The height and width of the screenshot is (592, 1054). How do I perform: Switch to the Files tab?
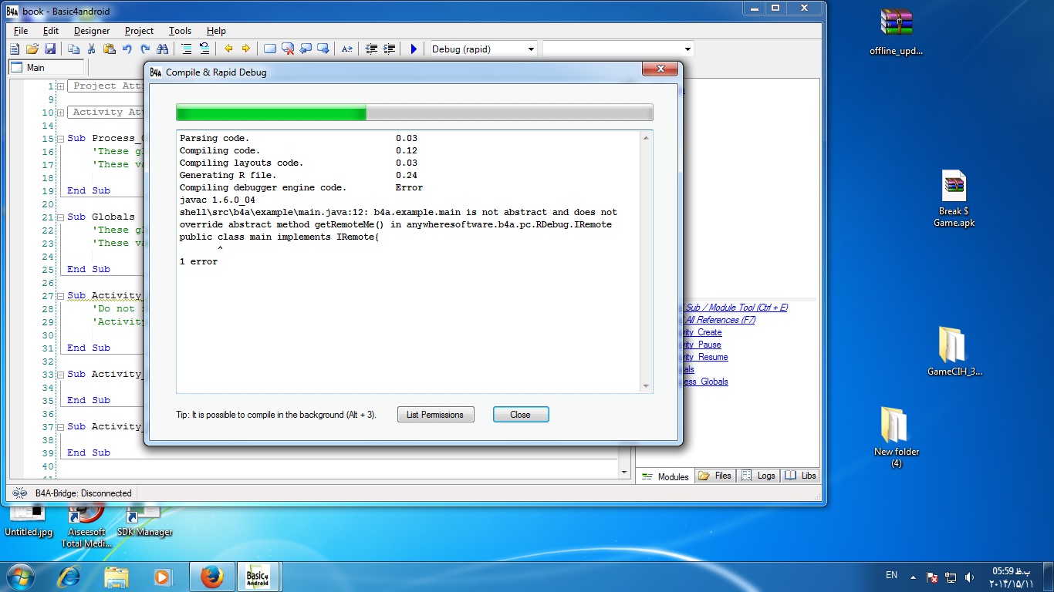(x=714, y=476)
